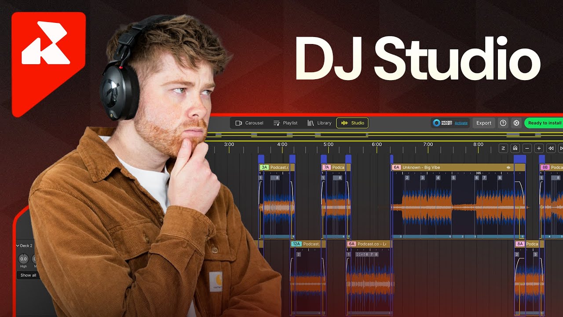Click the 8B key badge
The width and height of the screenshot is (563, 317).
point(545,167)
